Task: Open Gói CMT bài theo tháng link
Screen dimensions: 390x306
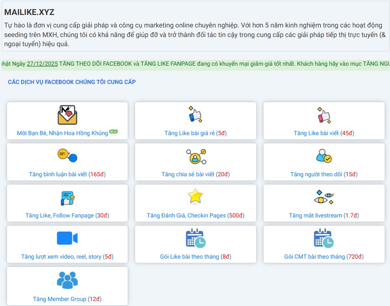Action: tap(324, 257)
